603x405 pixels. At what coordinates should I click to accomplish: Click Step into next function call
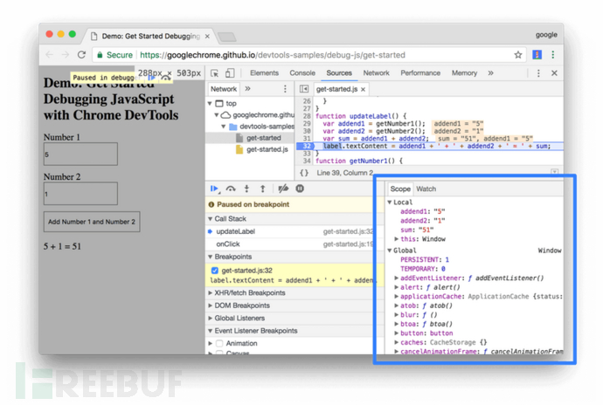click(246, 189)
